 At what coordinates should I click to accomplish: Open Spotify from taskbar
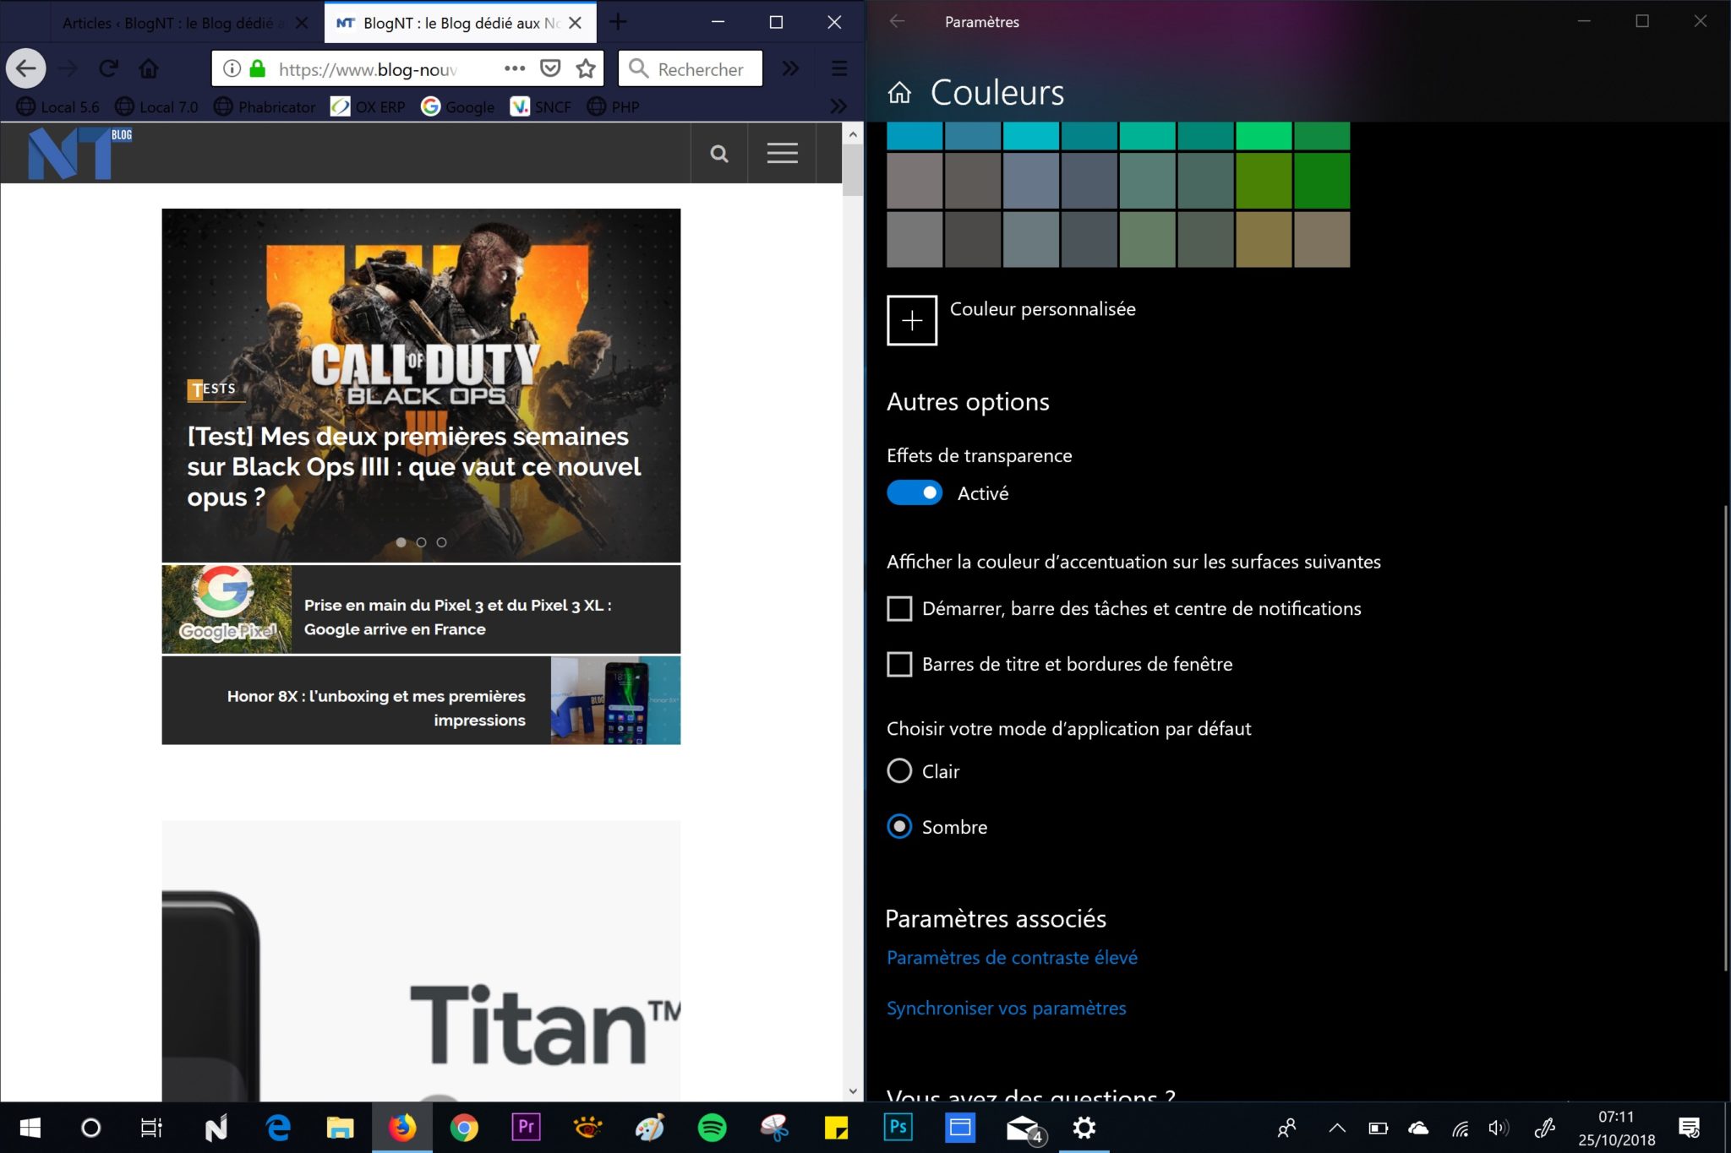click(712, 1128)
